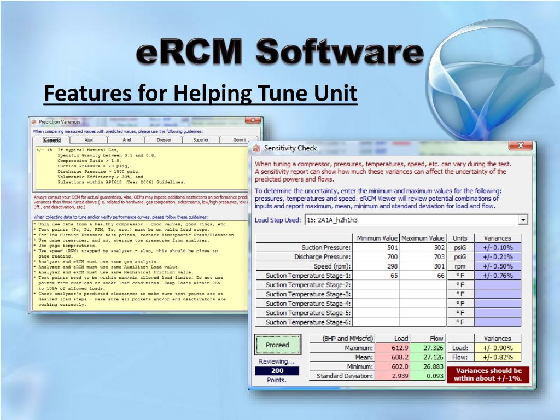Click the Suction Pressure variance +/- 0.10%

(498, 248)
